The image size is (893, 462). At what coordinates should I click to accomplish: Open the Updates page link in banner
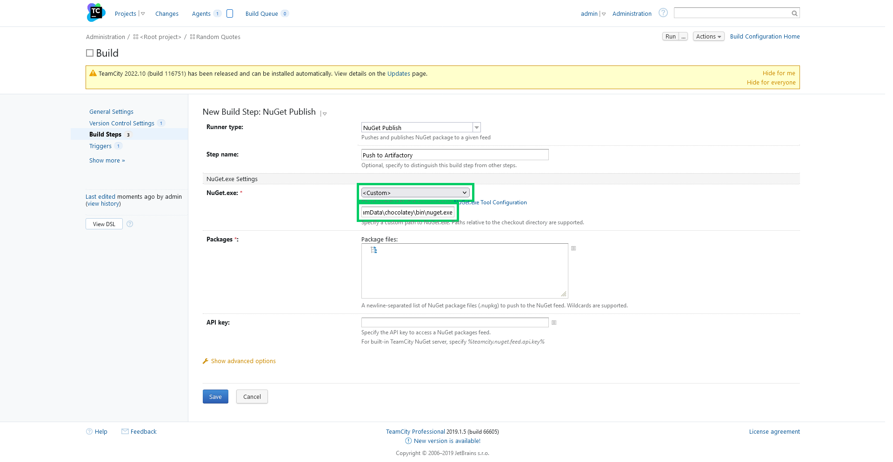pos(399,73)
